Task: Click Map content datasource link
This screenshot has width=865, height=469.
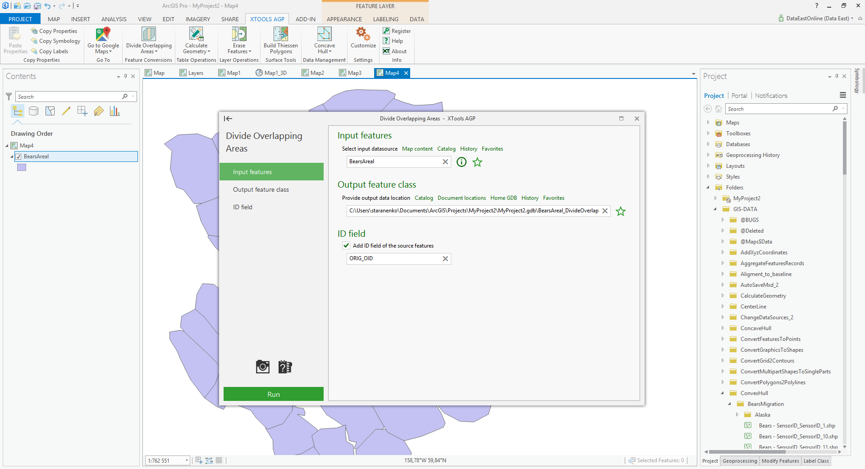Action: pyautogui.click(x=417, y=149)
